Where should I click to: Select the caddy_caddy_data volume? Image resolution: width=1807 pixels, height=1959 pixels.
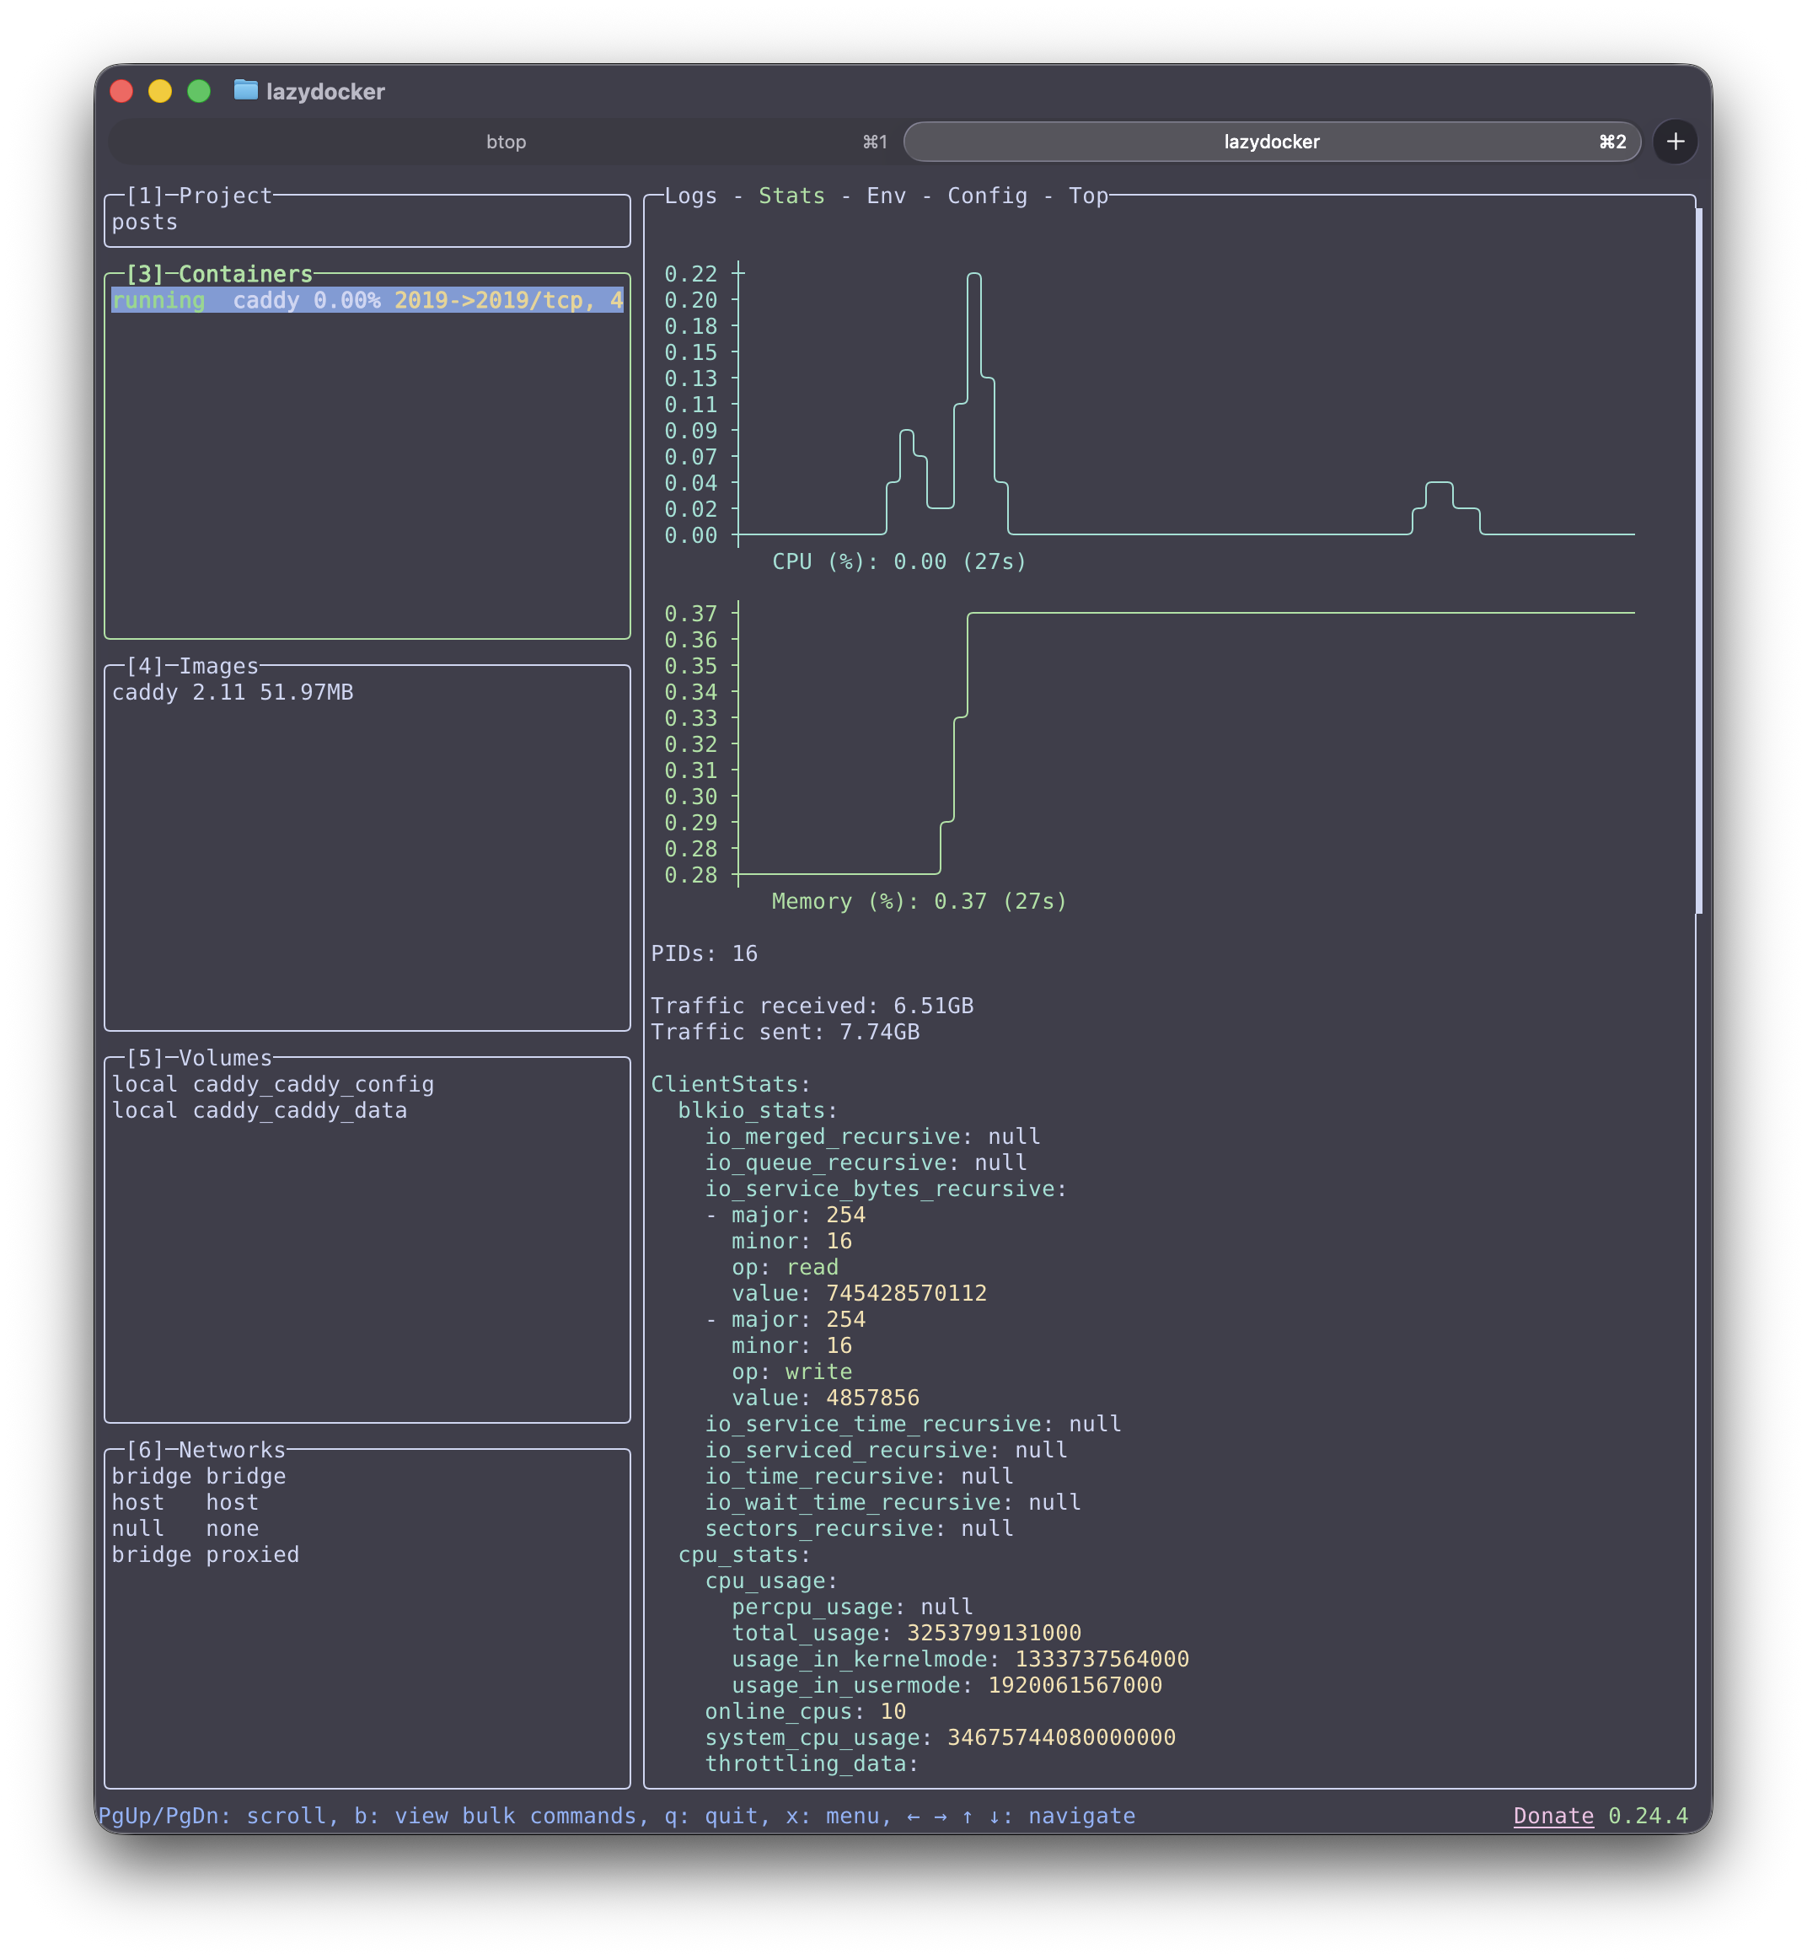coord(260,1110)
